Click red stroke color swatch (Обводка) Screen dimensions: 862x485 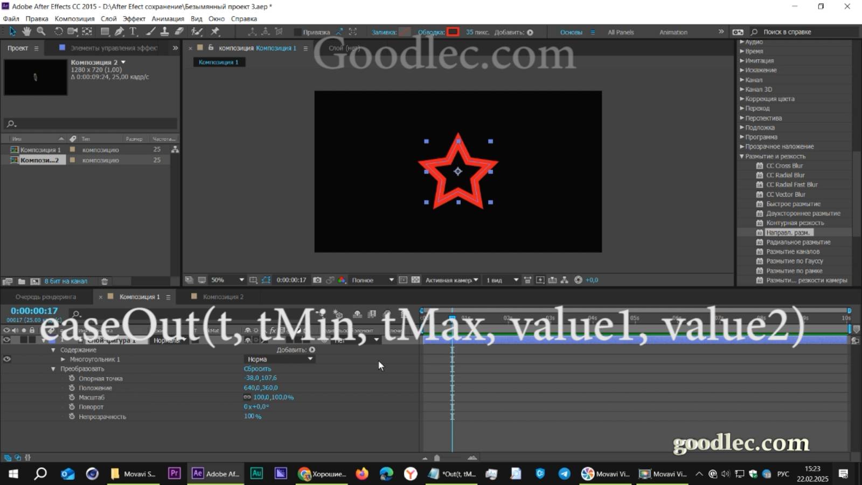click(453, 32)
